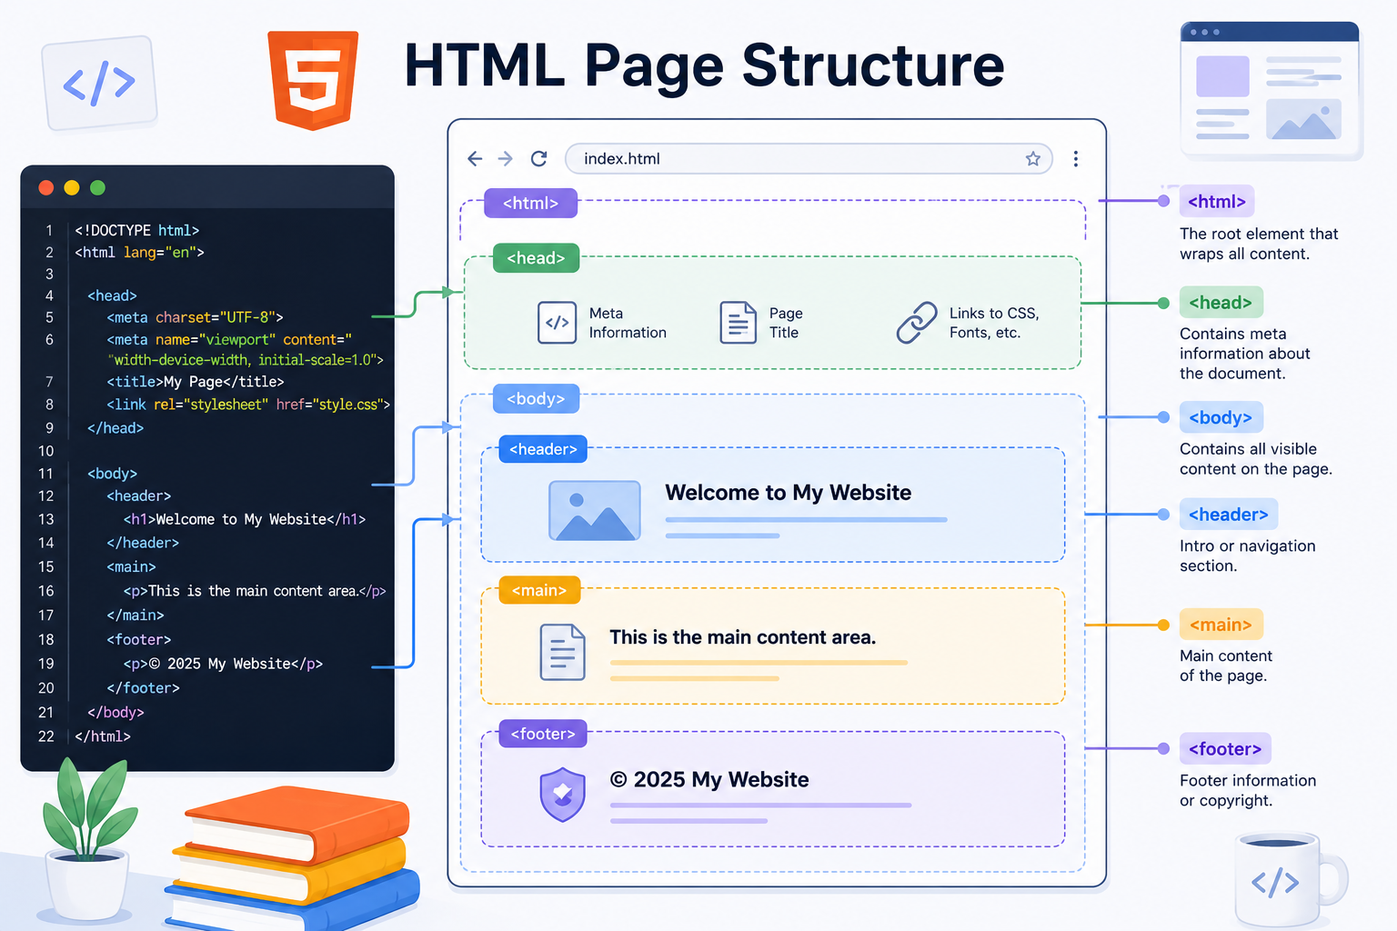Click the main content document icon
The width and height of the screenshot is (1397, 931).
tap(562, 652)
